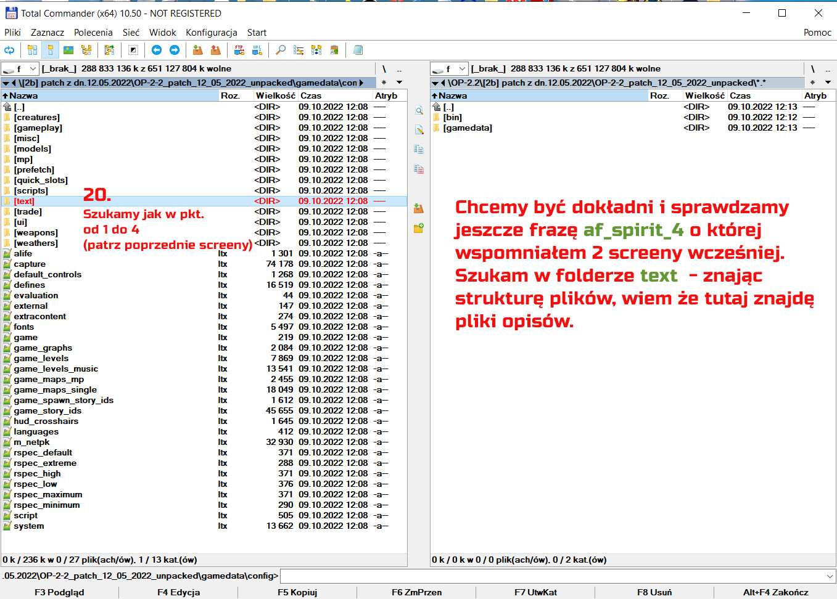This screenshot has width=837, height=599.
Task: Click the F7 UtwKat button
Action: click(535, 592)
